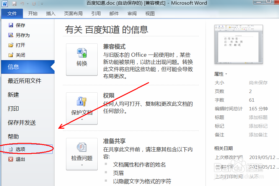Click the 页眉 bullet item
279x186 pixels.
click(118, 173)
